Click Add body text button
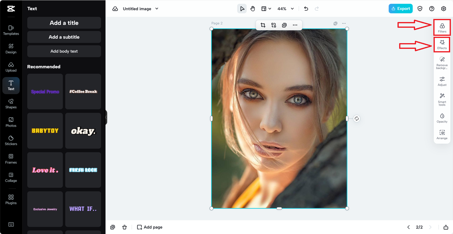Screen dimensions: 453x234 (64, 51)
